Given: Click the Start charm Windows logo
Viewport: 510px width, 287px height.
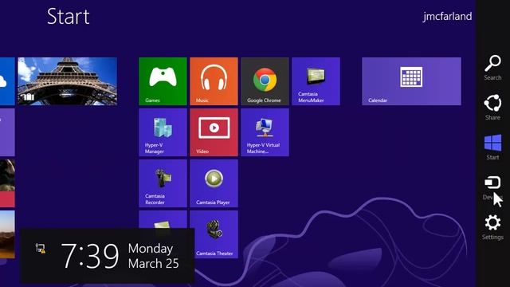Looking at the screenshot, I should tap(492, 143).
